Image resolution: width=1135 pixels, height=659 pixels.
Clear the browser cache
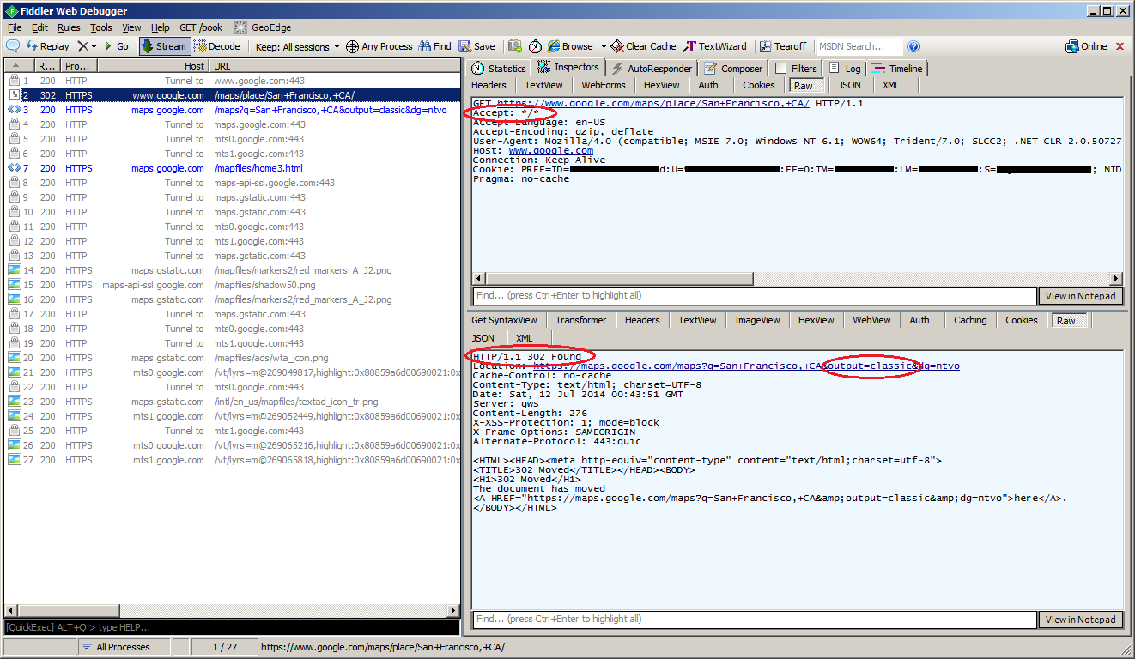[643, 46]
